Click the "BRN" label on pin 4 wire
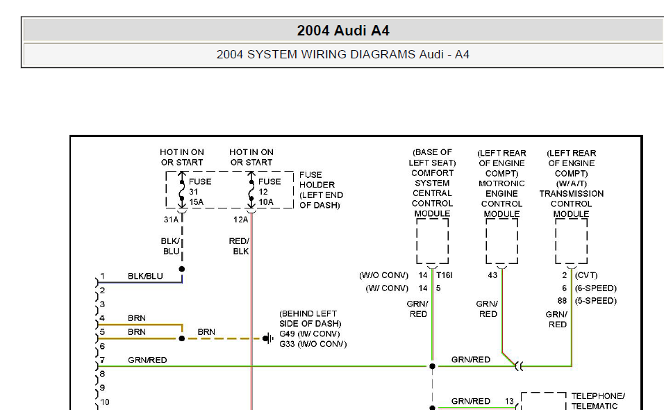664x410 pixels. 137,318
